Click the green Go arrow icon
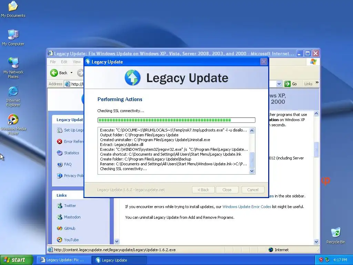The width and height of the screenshot is (353, 265). (287, 84)
